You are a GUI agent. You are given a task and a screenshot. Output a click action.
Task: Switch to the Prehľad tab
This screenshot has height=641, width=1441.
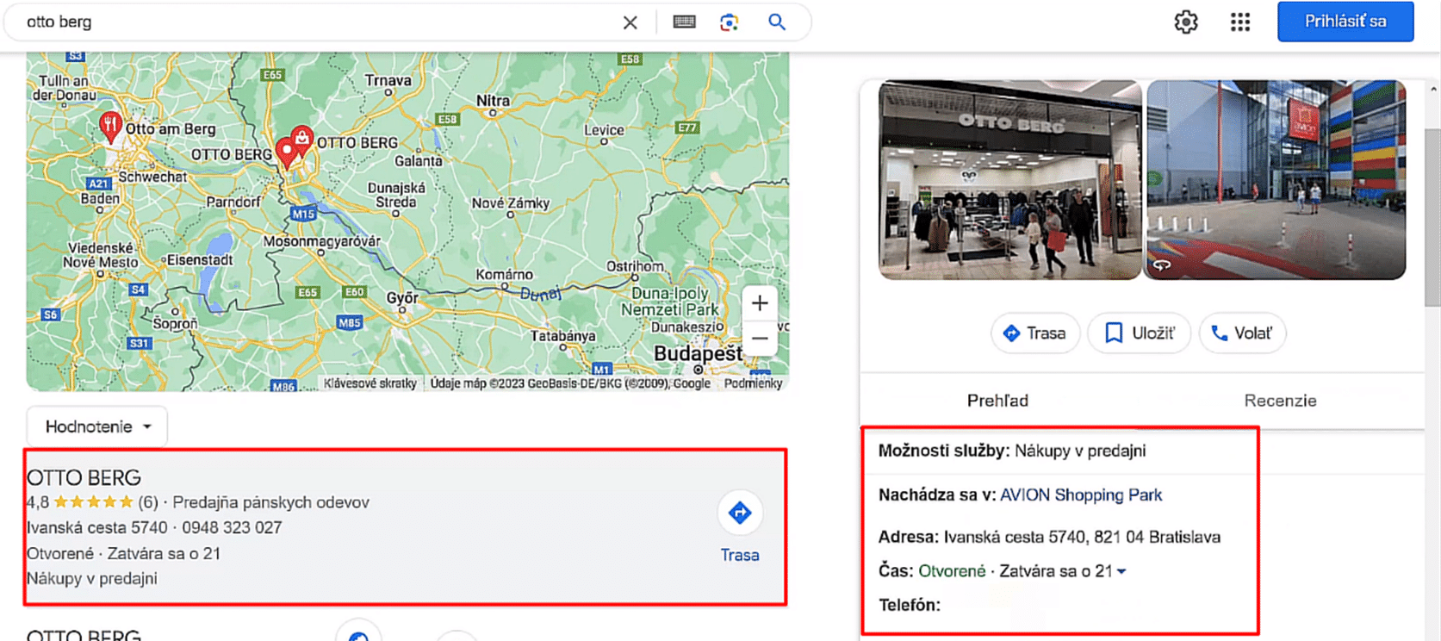997,401
